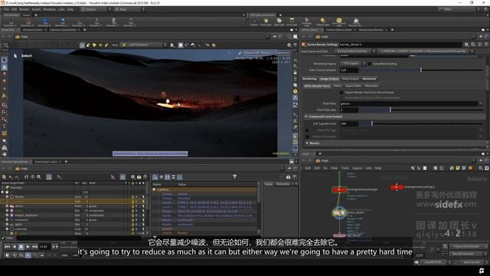Search parameters with the magnifier icon
Screen dimensions: 490x276
[473, 44]
